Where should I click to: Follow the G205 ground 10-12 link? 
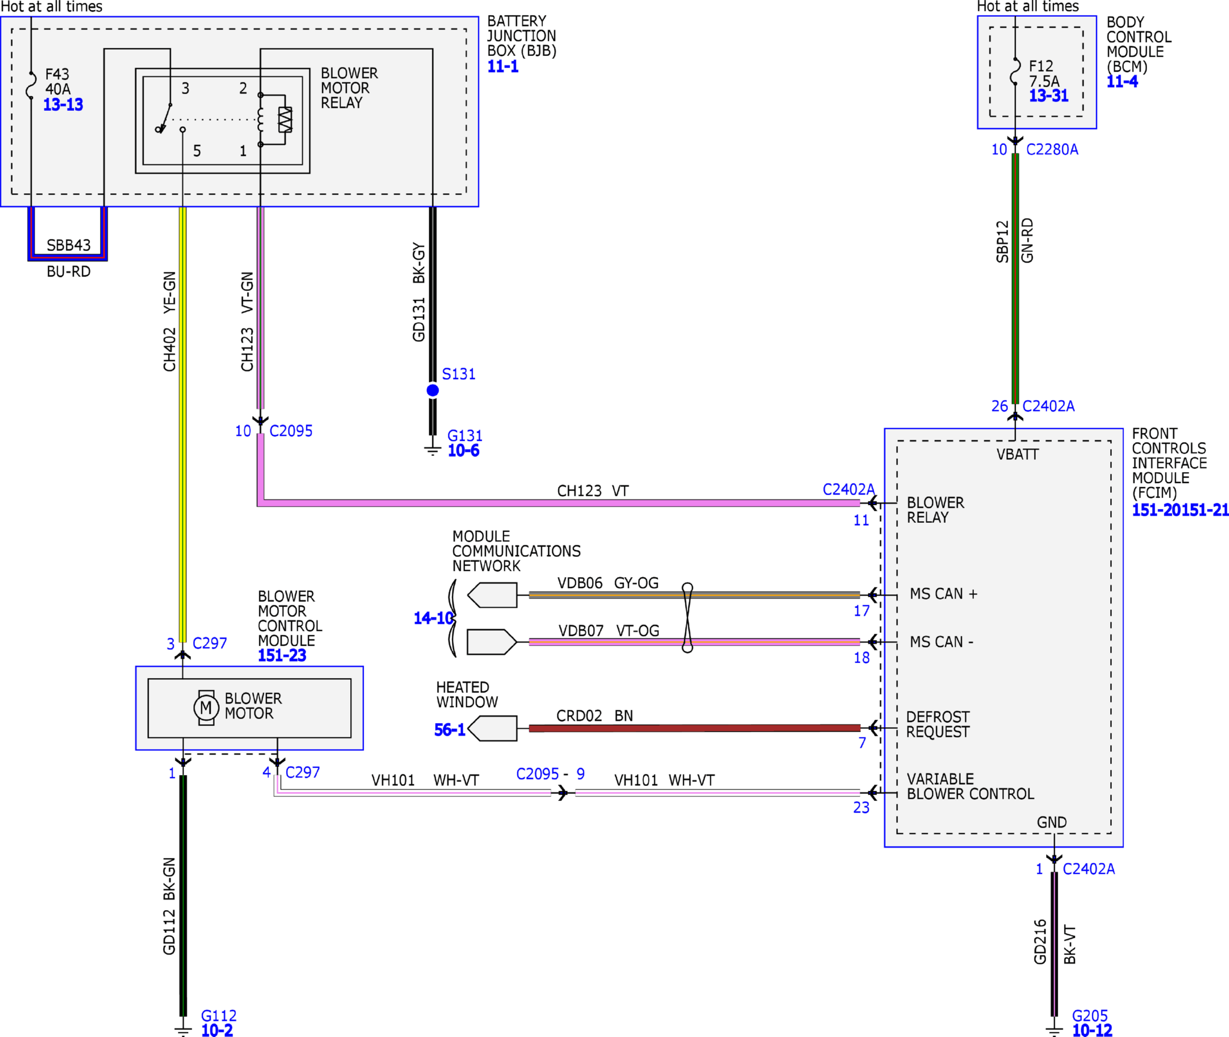point(1092,1030)
